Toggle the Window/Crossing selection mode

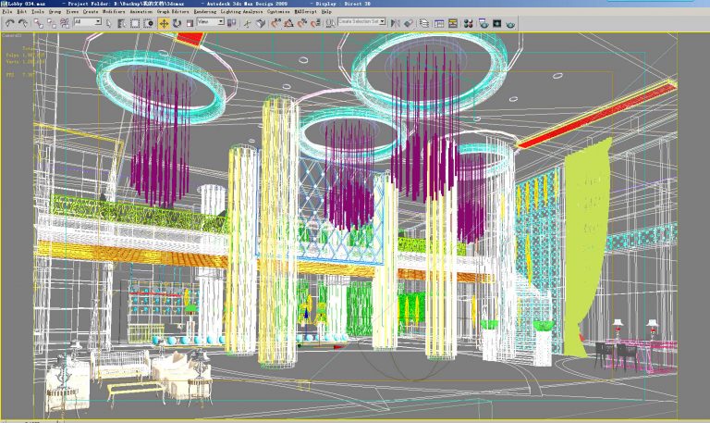[x=148, y=22]
